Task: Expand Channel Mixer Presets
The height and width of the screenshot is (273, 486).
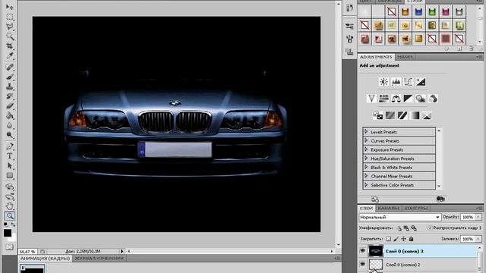Action: click(x=366, y=176)
